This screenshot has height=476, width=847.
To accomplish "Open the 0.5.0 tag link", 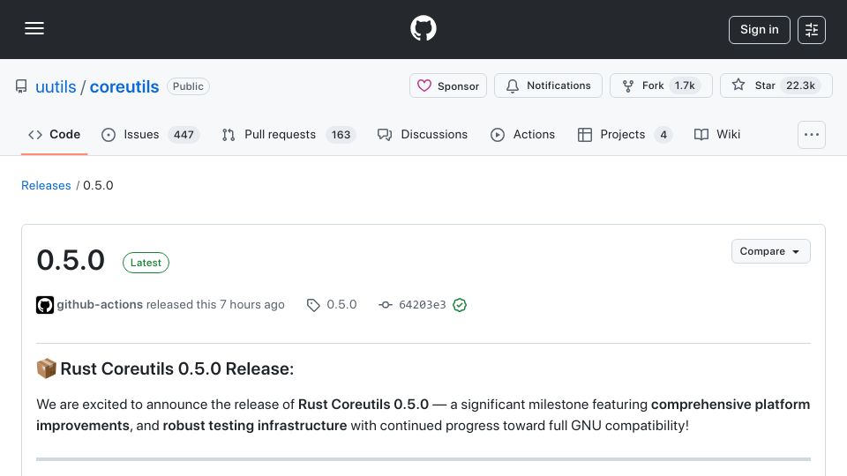I will pyautogui.click(x=332, y=304).
